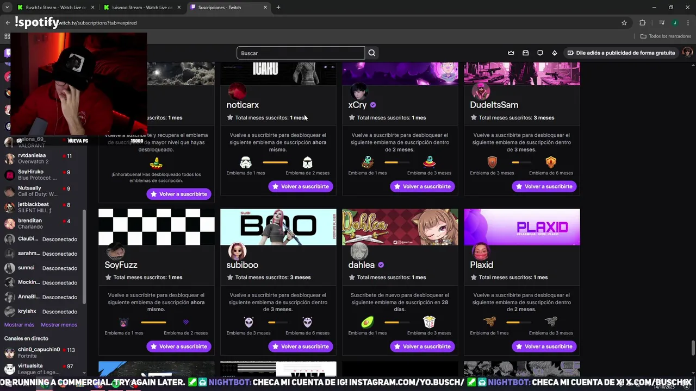696x391 pixels.
Task: Click subiboo profile avatar
Action: pyautogui.click(x=237, y=251)
